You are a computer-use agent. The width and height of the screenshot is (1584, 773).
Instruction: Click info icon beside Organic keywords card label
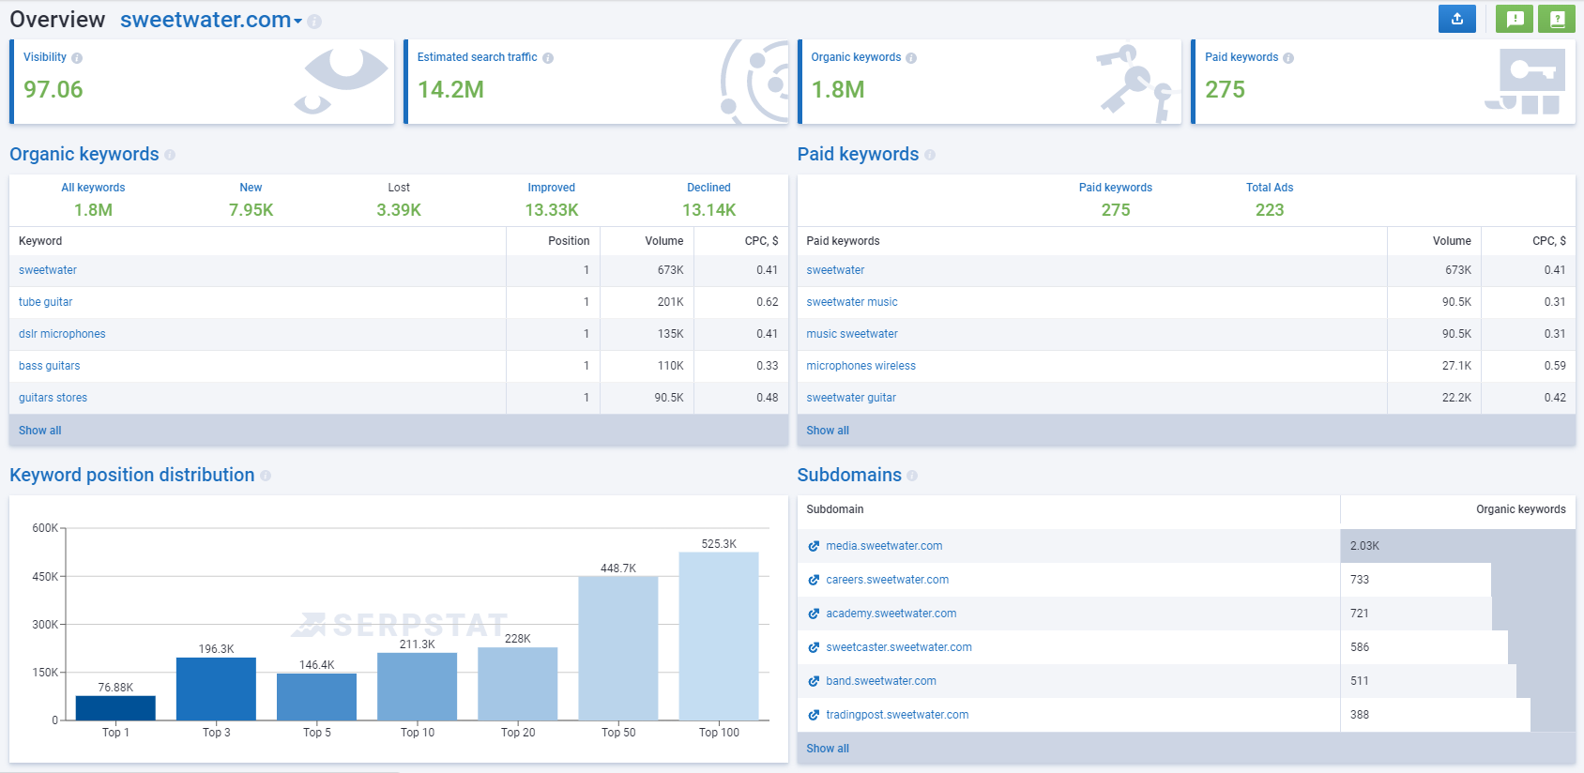911,58
